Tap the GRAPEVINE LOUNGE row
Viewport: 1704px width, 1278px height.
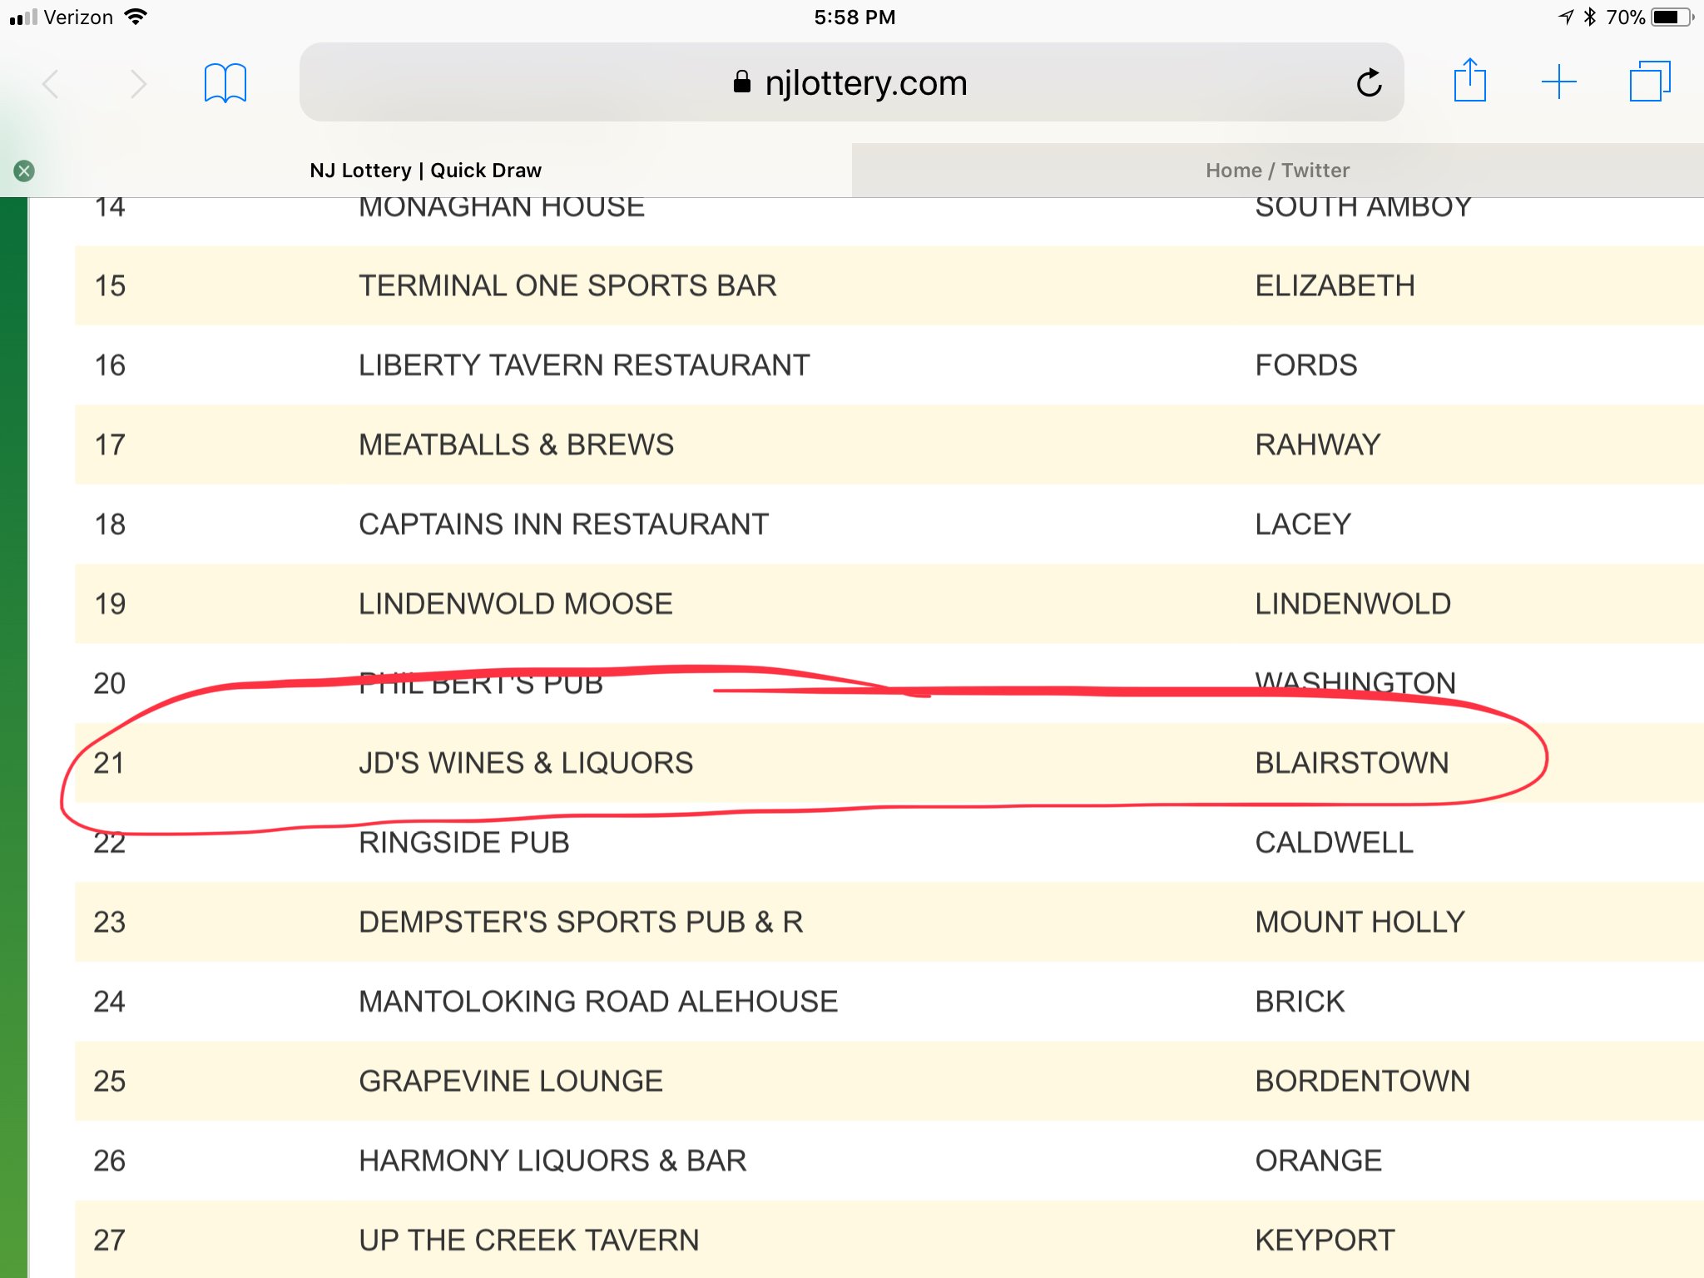point(511,1082)
